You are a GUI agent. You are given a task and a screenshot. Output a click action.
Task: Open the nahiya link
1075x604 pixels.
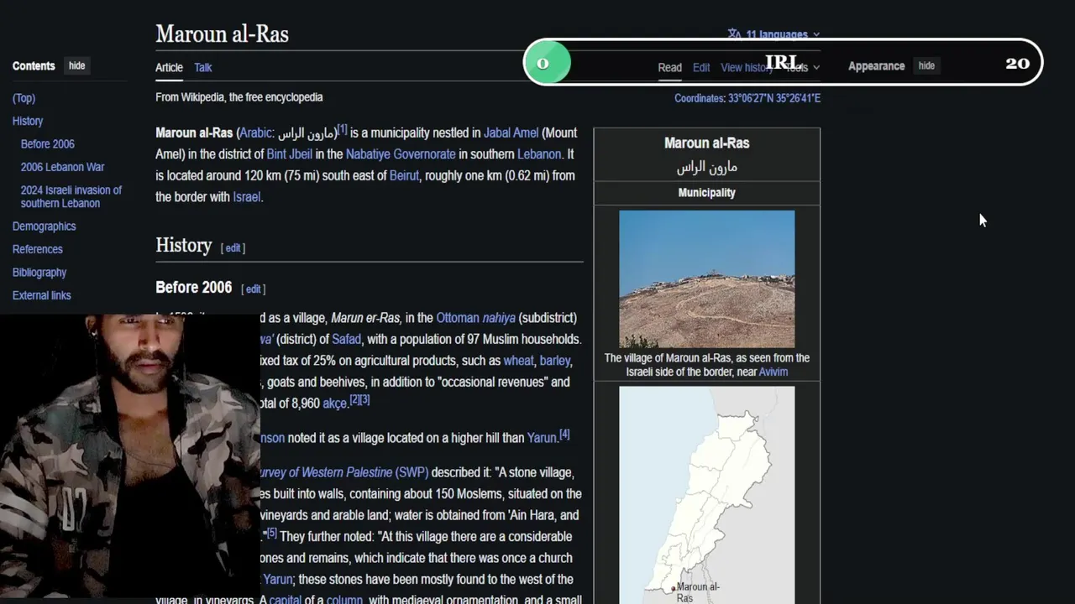[x=499, y=318]
